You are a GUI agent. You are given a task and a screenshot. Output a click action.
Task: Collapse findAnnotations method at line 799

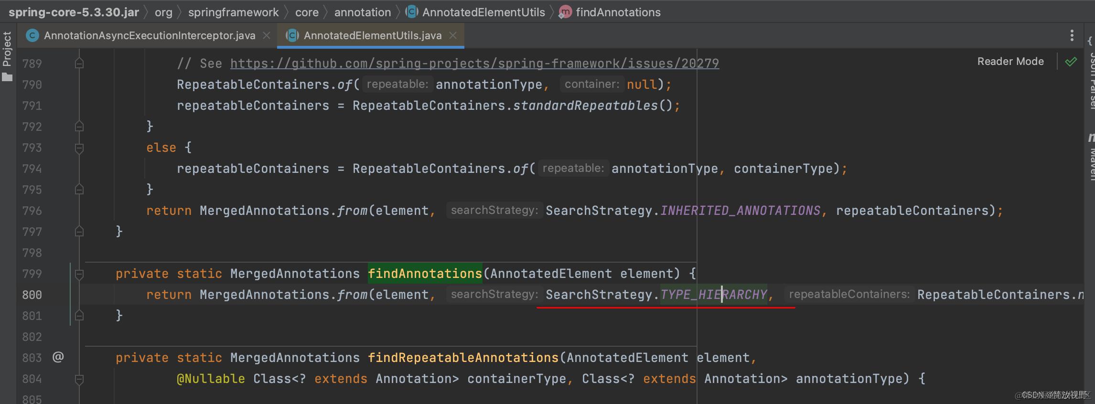[x=79, y=274]
